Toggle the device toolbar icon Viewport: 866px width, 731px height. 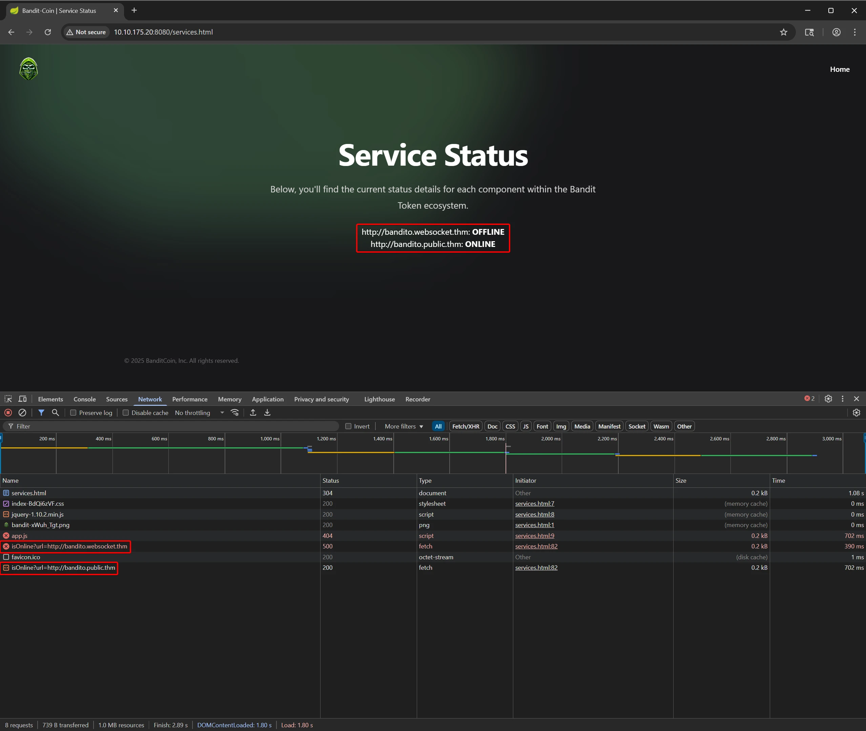tap(23, 399)
